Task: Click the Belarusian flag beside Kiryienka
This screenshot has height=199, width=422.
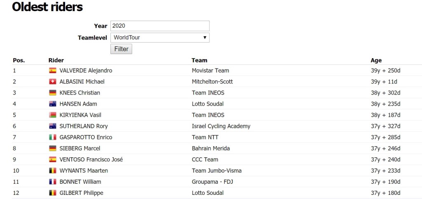Action: 52,115
